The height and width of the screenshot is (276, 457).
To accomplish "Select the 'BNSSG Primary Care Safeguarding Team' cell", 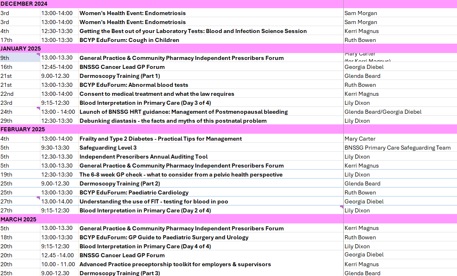I will (397, 148).
